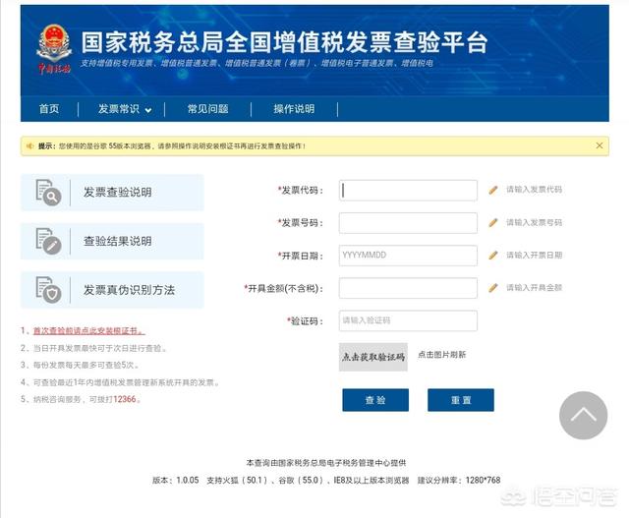Focus the 开票日期 YYYYMMDD field
Viewport: 629px width, 518px height.
click(408, 256)
